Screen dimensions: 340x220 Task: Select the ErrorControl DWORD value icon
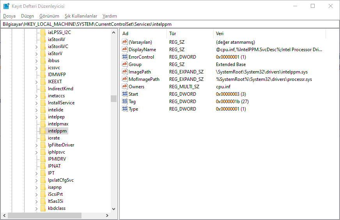click(x=125, y=57)
